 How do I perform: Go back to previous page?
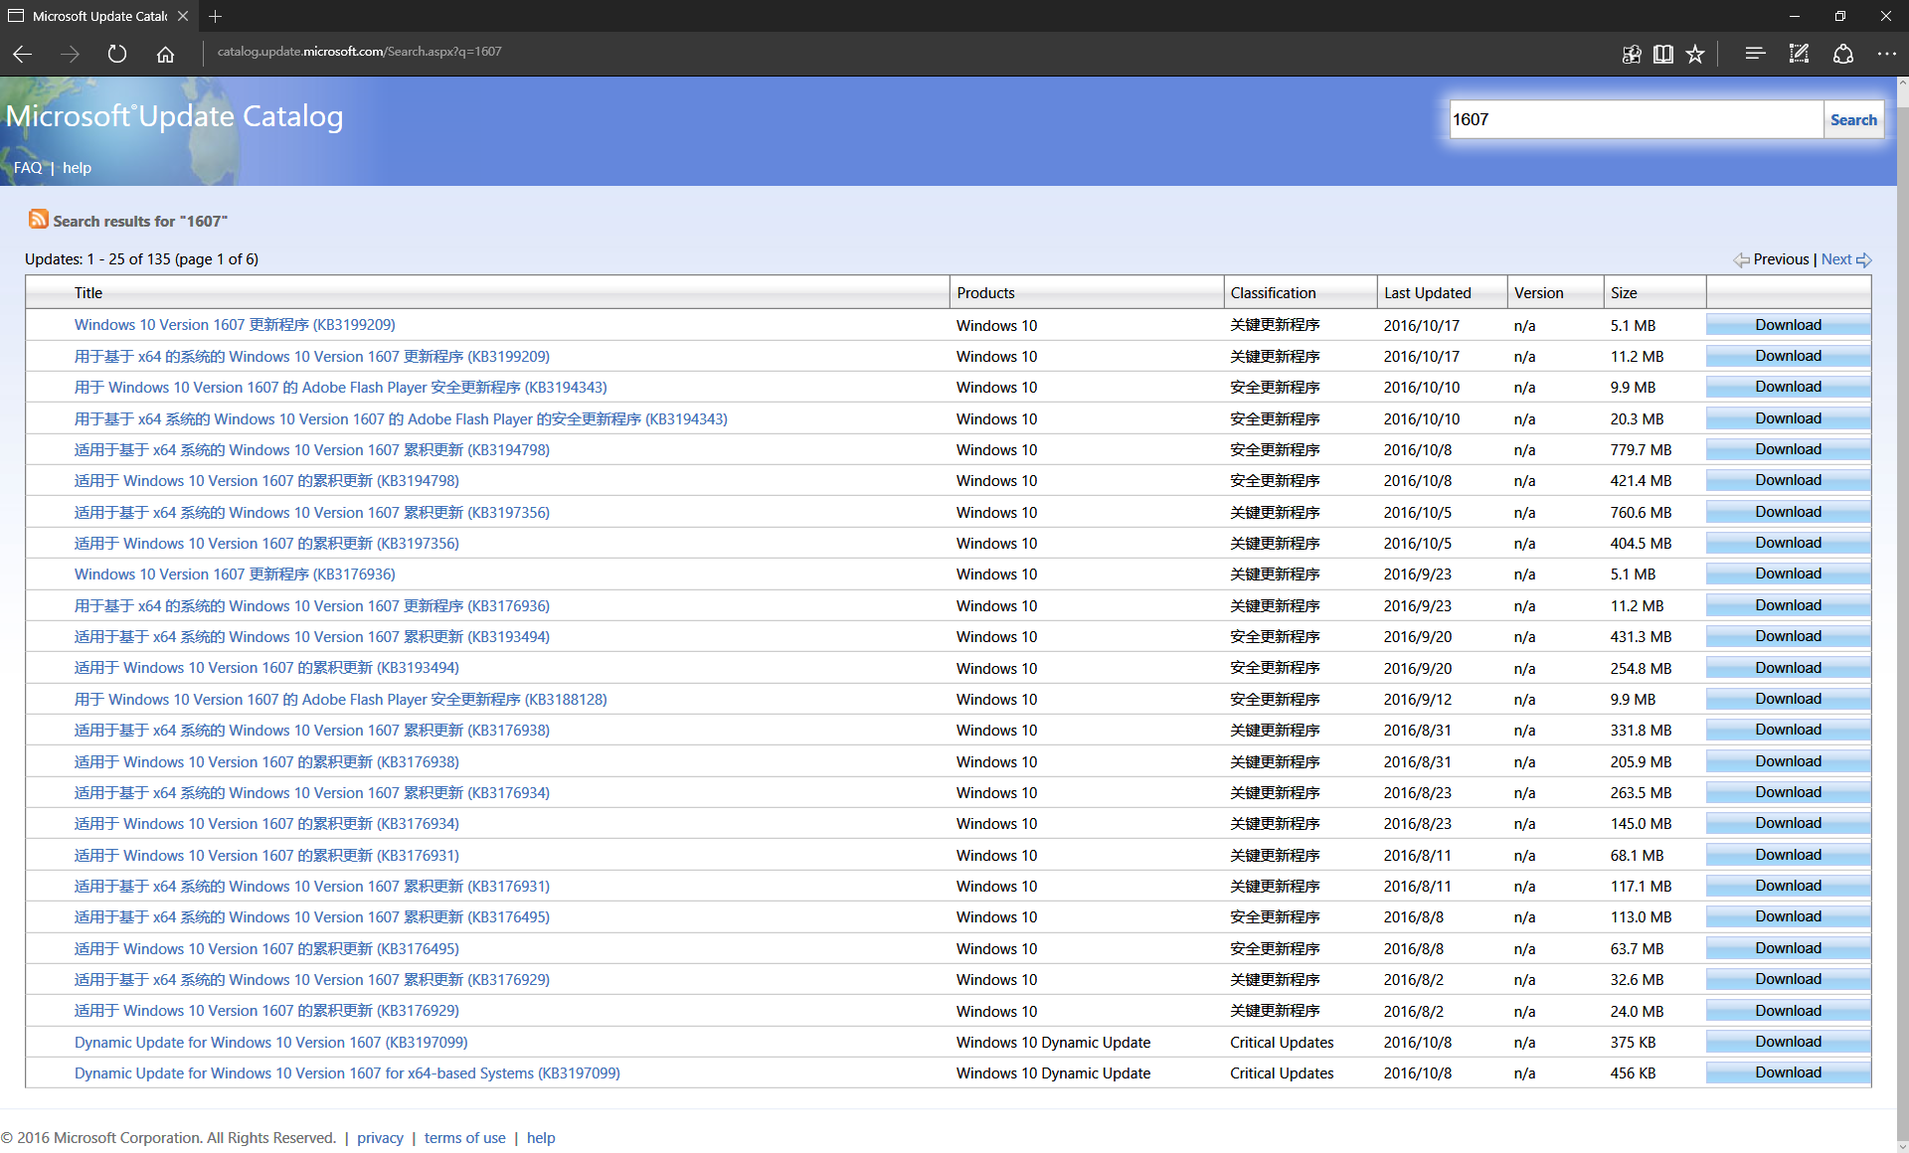coord(22,54)
